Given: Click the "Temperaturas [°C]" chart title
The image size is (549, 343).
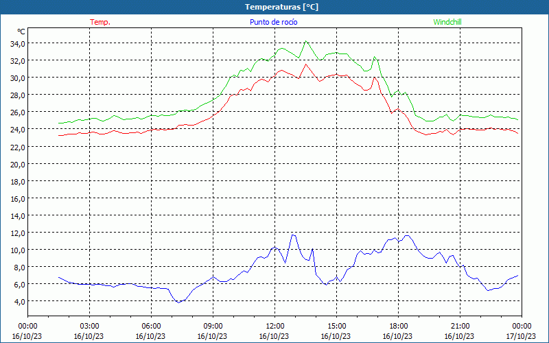Looking at the screenshot, I should 281,7.
